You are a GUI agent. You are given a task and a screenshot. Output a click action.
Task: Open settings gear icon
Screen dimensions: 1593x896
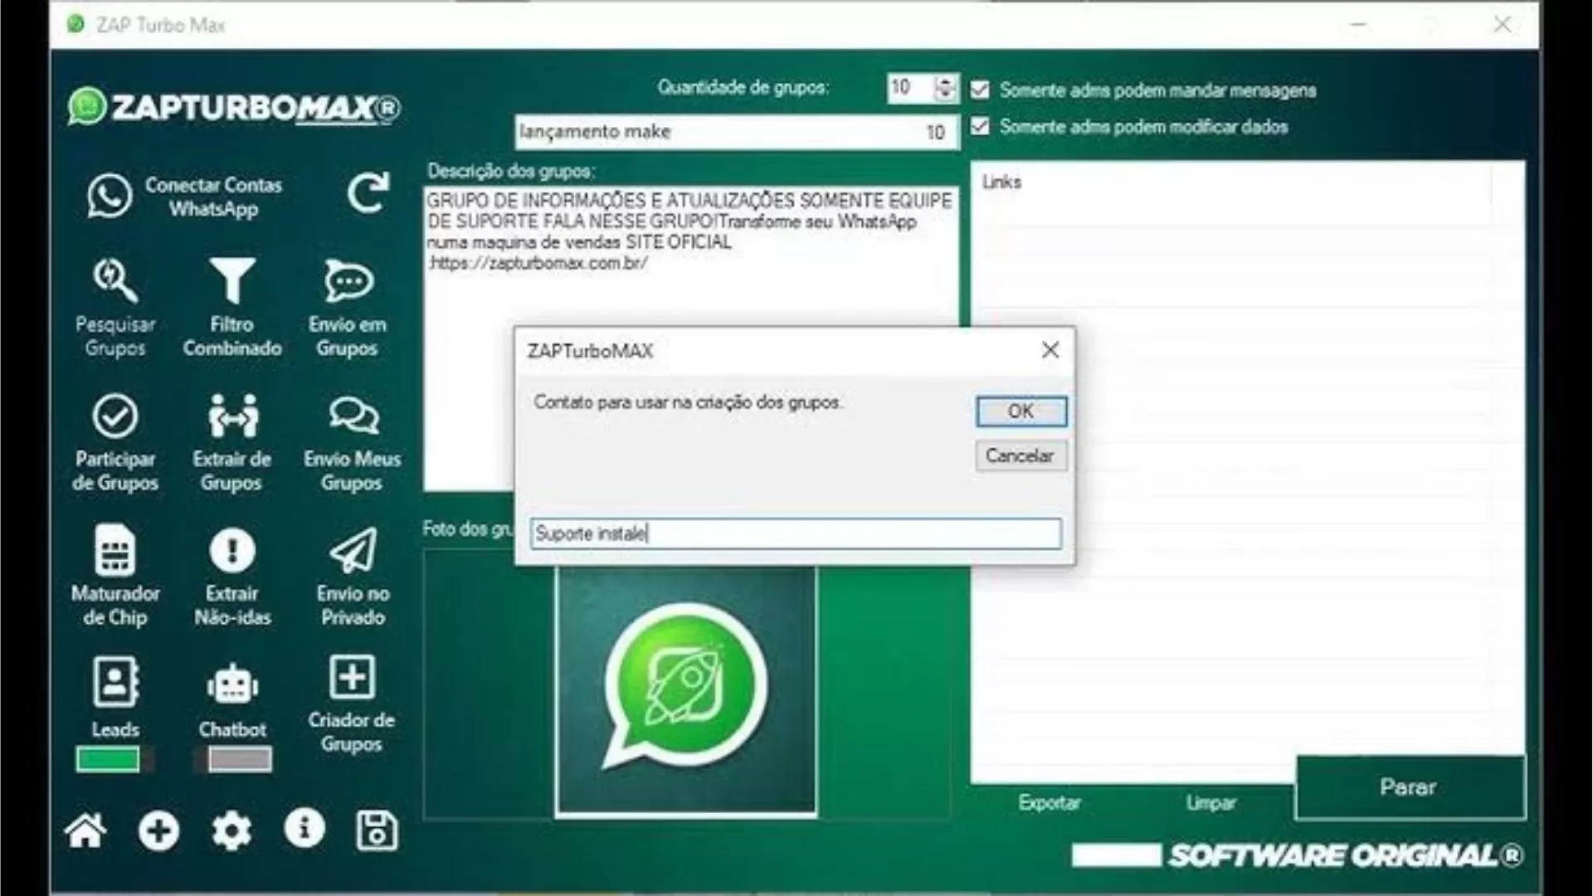coord(231,831)
